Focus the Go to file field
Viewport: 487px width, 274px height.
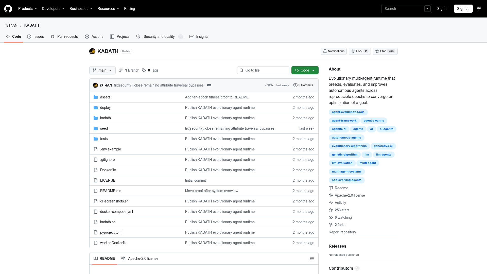263,70
